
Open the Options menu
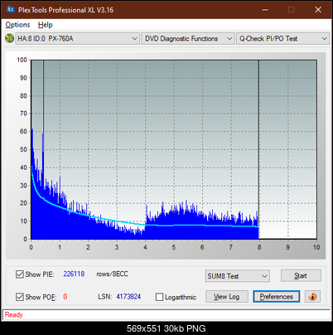(x=17, y=25)
